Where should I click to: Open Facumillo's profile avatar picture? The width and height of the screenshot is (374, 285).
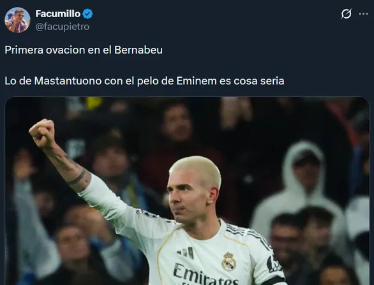[x=17, y=20]
